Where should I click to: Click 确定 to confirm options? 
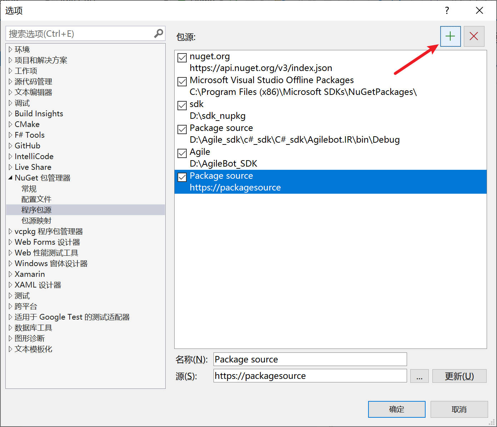396,409
